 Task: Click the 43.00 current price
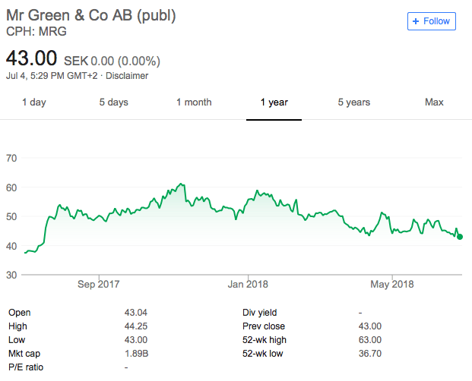point(31,58)
